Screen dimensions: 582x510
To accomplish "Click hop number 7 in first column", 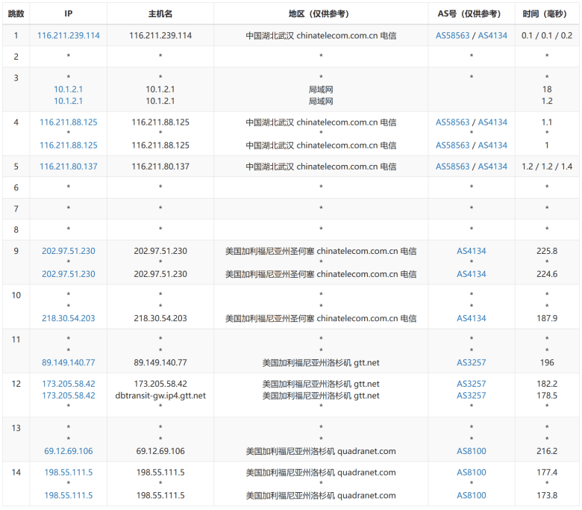I will [16, 209].
